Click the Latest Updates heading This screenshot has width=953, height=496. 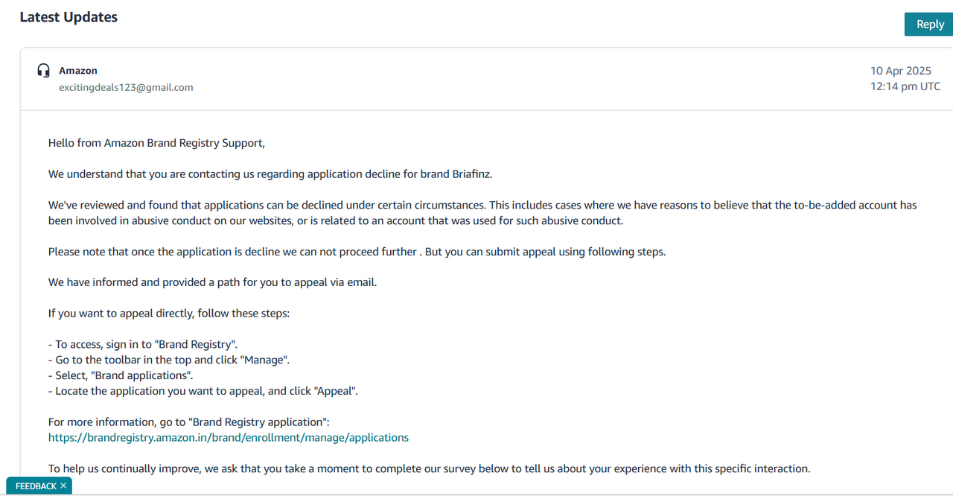[68, 17]
